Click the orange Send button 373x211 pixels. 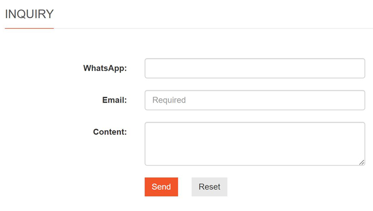pyautogui.click(x=161, y=186)
